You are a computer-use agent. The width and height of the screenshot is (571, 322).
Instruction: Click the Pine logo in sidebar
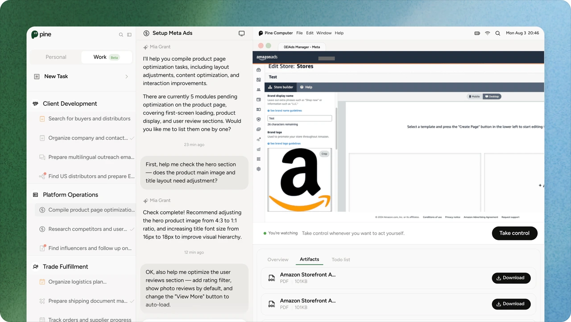tap(41, 34)
